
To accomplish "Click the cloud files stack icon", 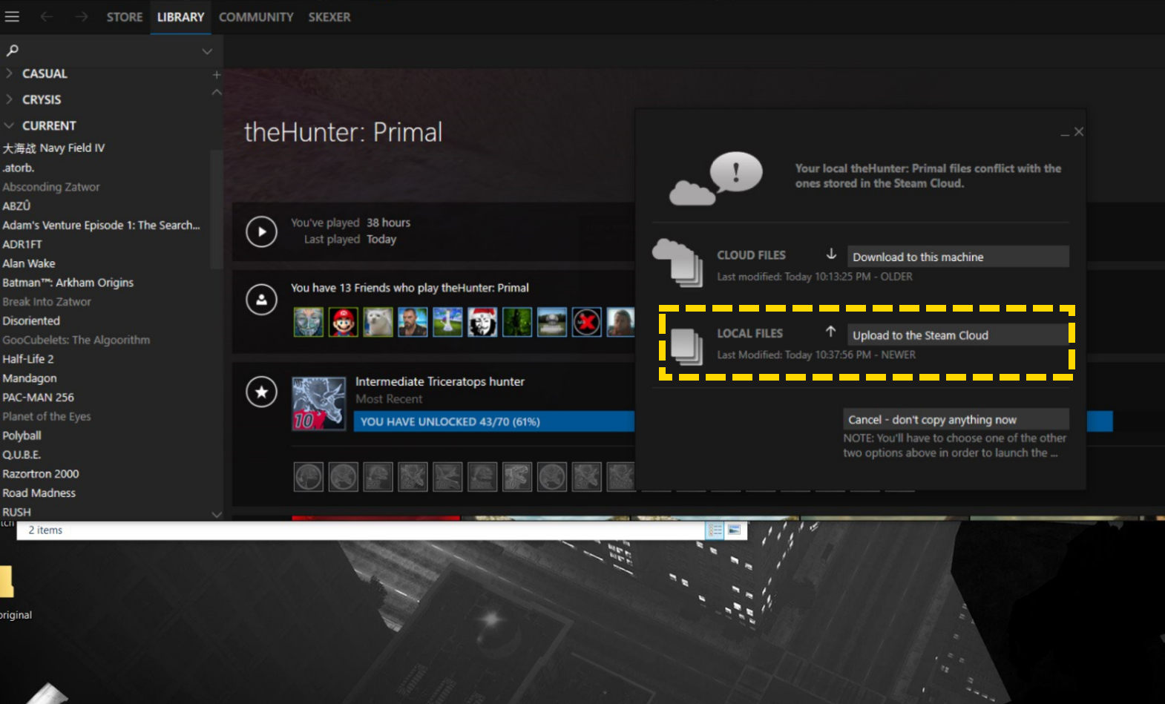I will [x=677, y=263].
